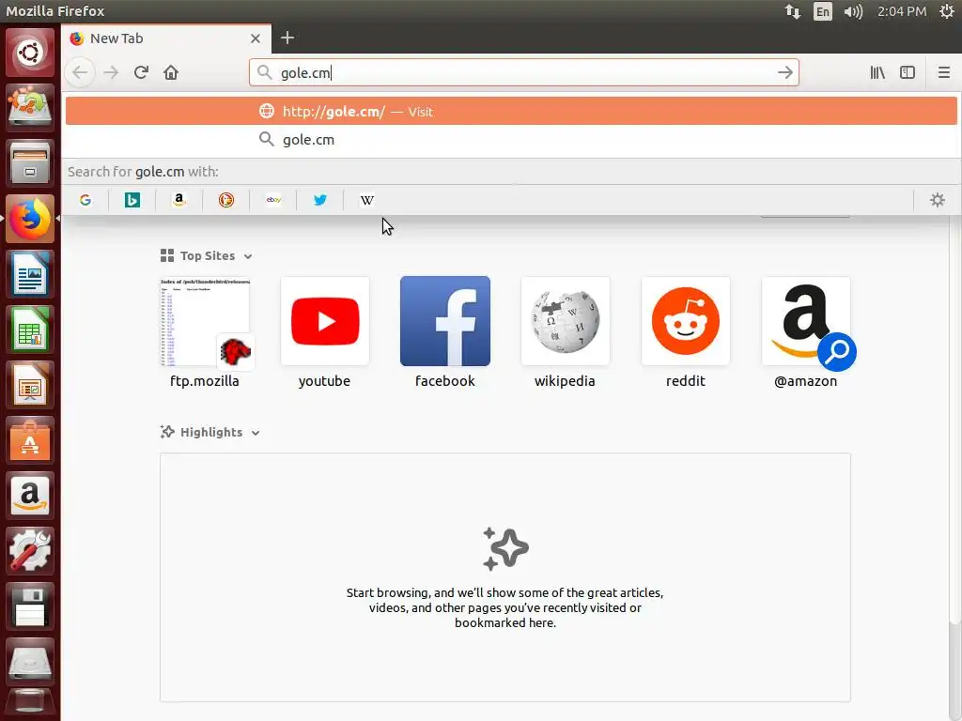Open the sound volume indicator
The image size is (962, 721).
tap(853, 11)
